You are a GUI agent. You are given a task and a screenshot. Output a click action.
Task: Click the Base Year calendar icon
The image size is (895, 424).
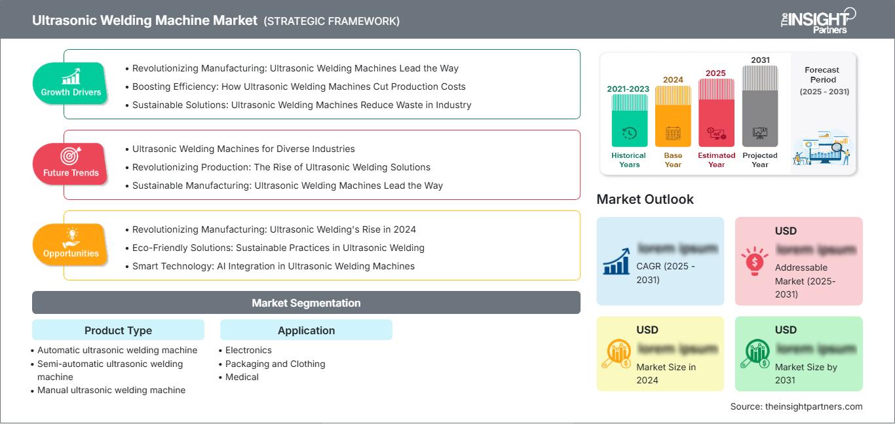(673, 134)
